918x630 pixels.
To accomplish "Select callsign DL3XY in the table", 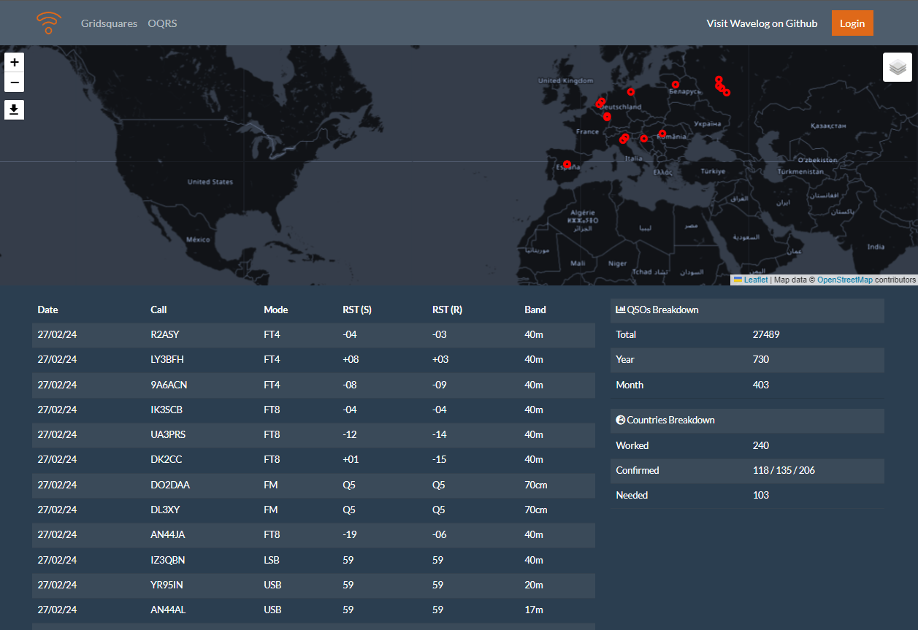I will [165, 510].
